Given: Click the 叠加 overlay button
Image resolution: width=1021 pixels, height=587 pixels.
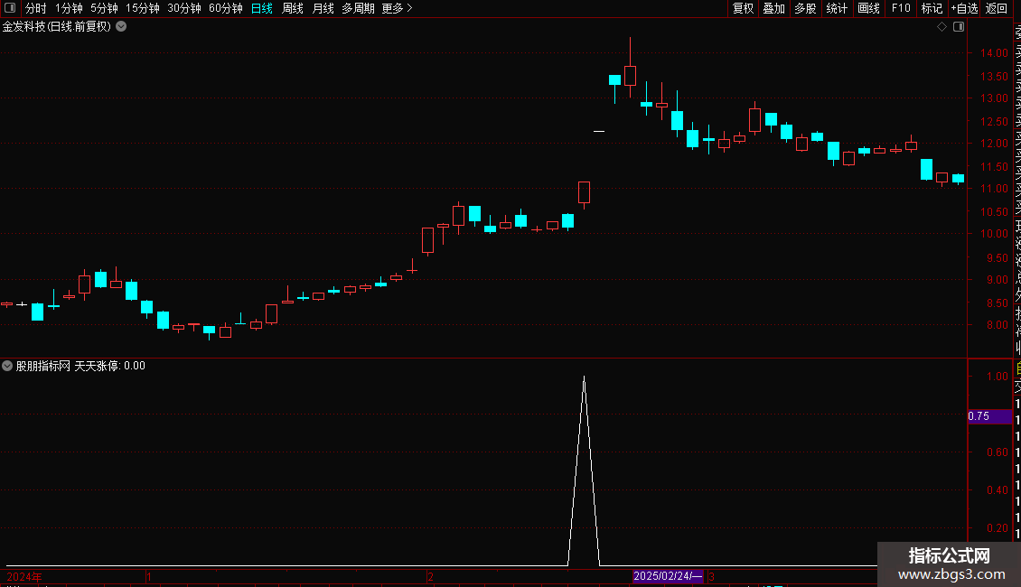Looking at the screenshot, I should tap(774, 8).
